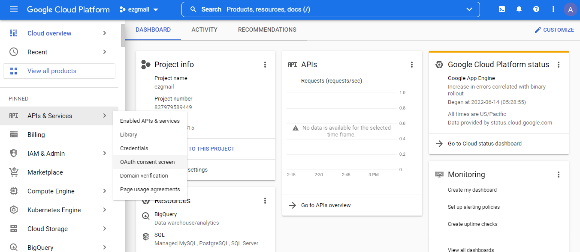Image resolution: width=580 pixels, height=252 pixels.
Task: Click project name value ezgmail
Action: click(164, 87)
